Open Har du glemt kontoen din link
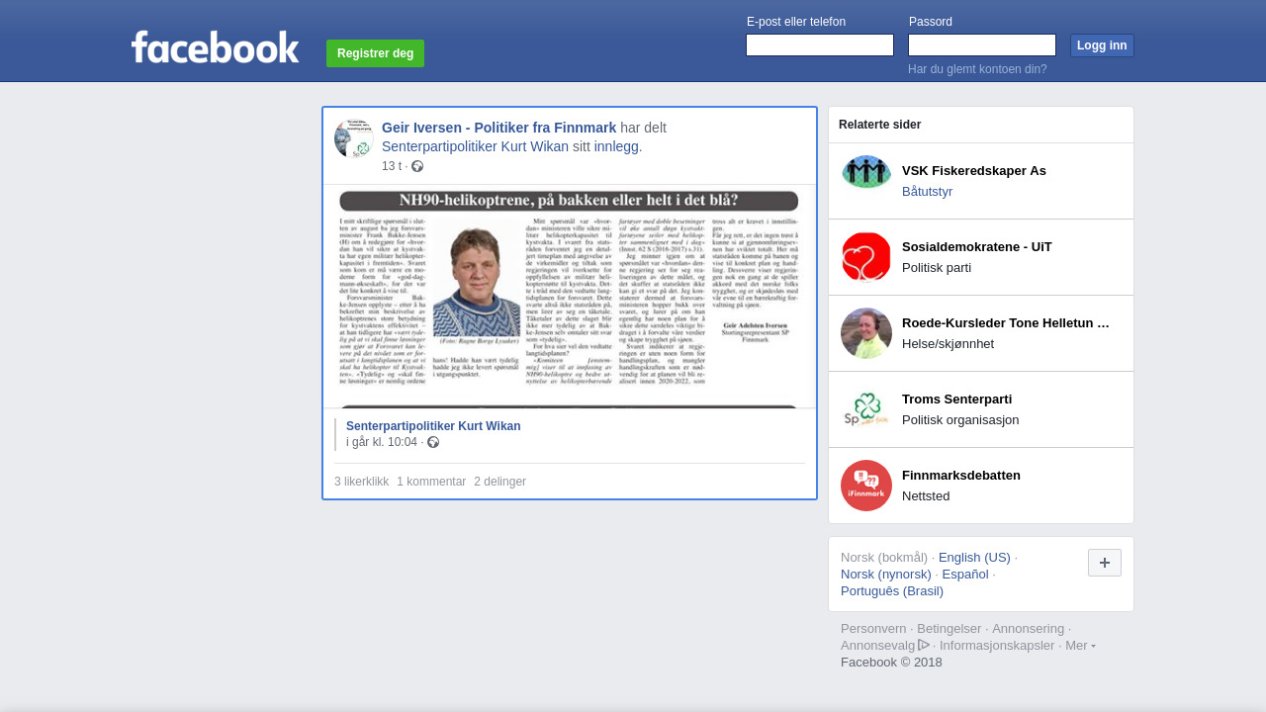 coord(977,69)
